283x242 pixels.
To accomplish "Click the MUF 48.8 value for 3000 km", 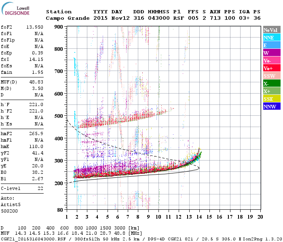I will pyautogui.click(x=120, y=233).
